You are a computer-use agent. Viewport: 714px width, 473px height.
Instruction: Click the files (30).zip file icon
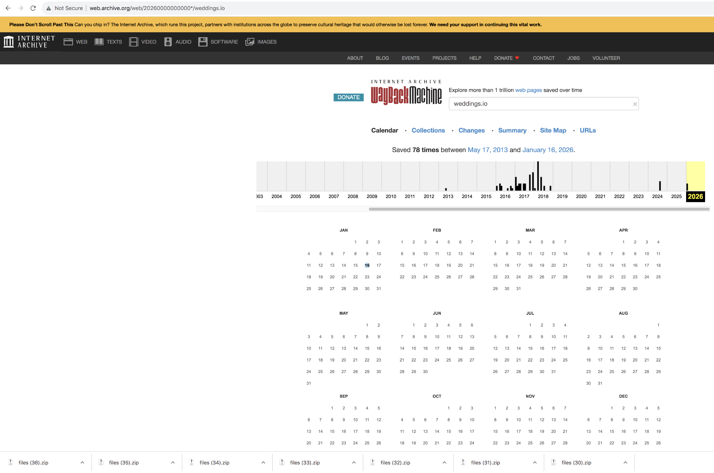tap(554, 462)
